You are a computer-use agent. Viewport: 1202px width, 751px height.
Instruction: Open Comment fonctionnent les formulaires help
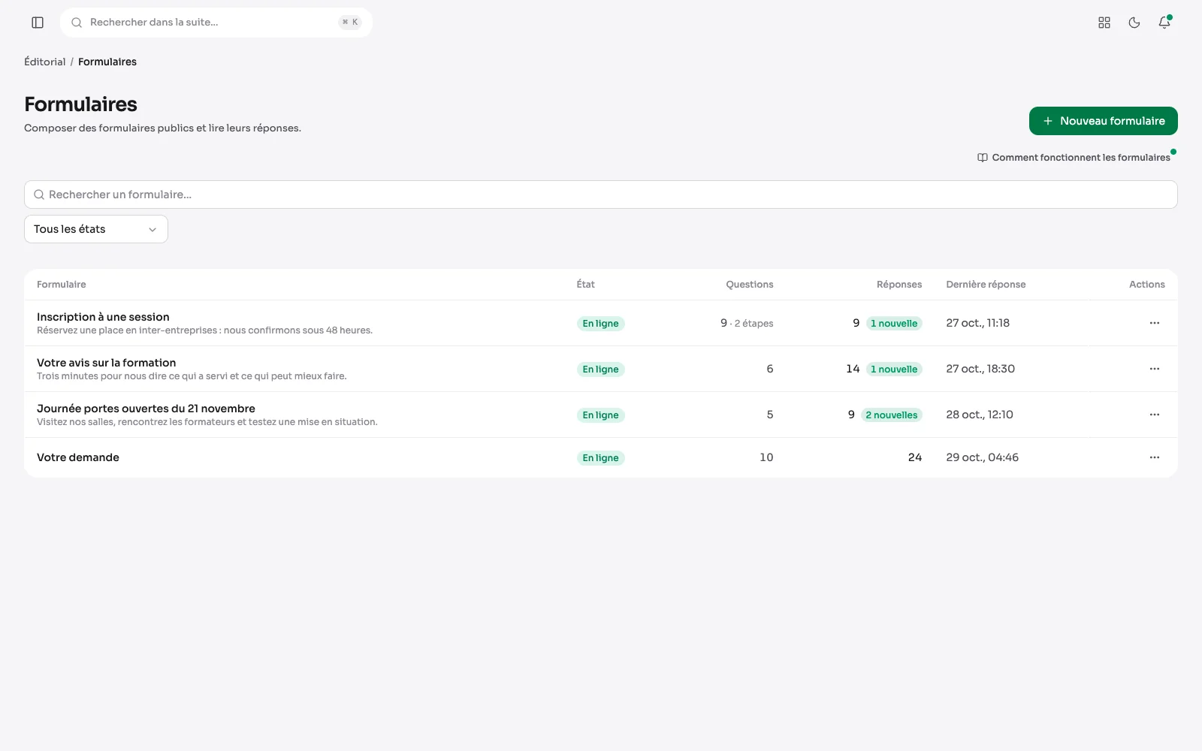(1074, 158)
